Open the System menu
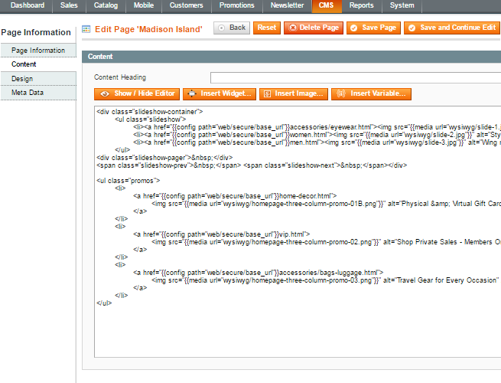This screenshot has height=383, width=501. (402, 5)
